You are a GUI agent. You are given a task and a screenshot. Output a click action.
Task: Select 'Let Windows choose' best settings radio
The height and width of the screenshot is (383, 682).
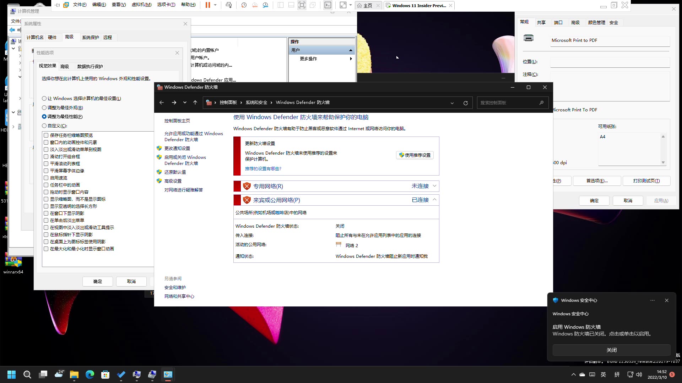(44, 99)
